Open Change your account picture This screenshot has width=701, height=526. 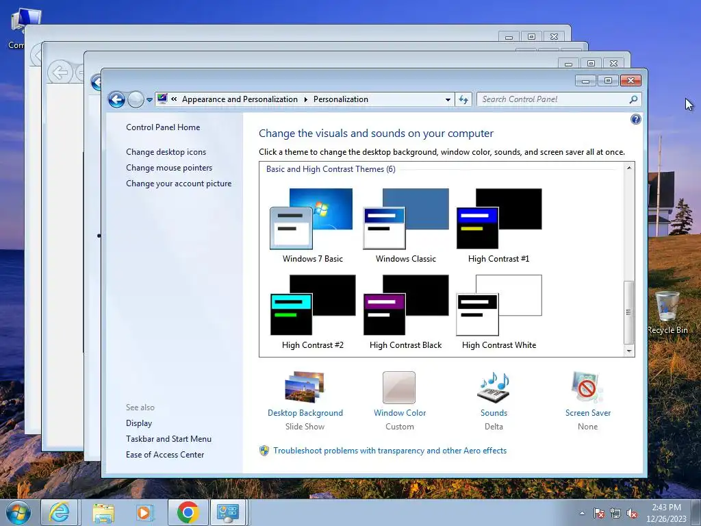(x=179, y=184)
